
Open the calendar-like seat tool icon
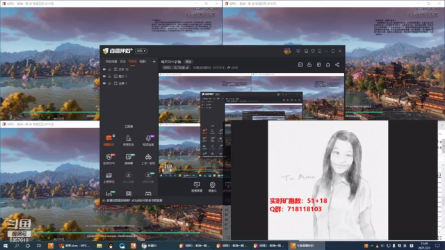click(109, 178)
